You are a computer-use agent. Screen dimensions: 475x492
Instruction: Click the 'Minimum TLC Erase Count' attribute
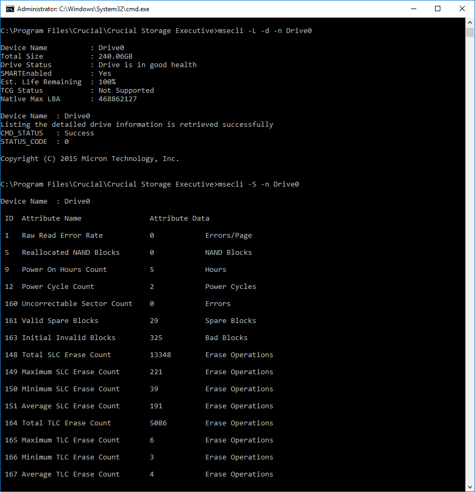70,457
